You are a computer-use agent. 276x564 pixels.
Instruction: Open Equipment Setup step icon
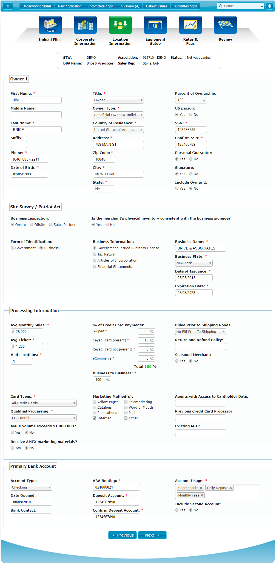pos(155,25)
